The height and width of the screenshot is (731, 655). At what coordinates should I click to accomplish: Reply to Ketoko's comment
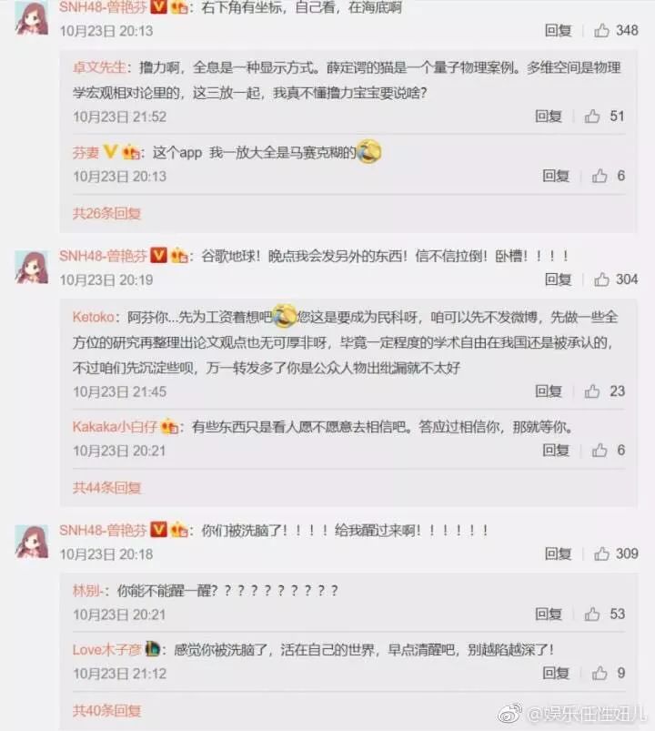pyautogui.click(x=549, y=391)
